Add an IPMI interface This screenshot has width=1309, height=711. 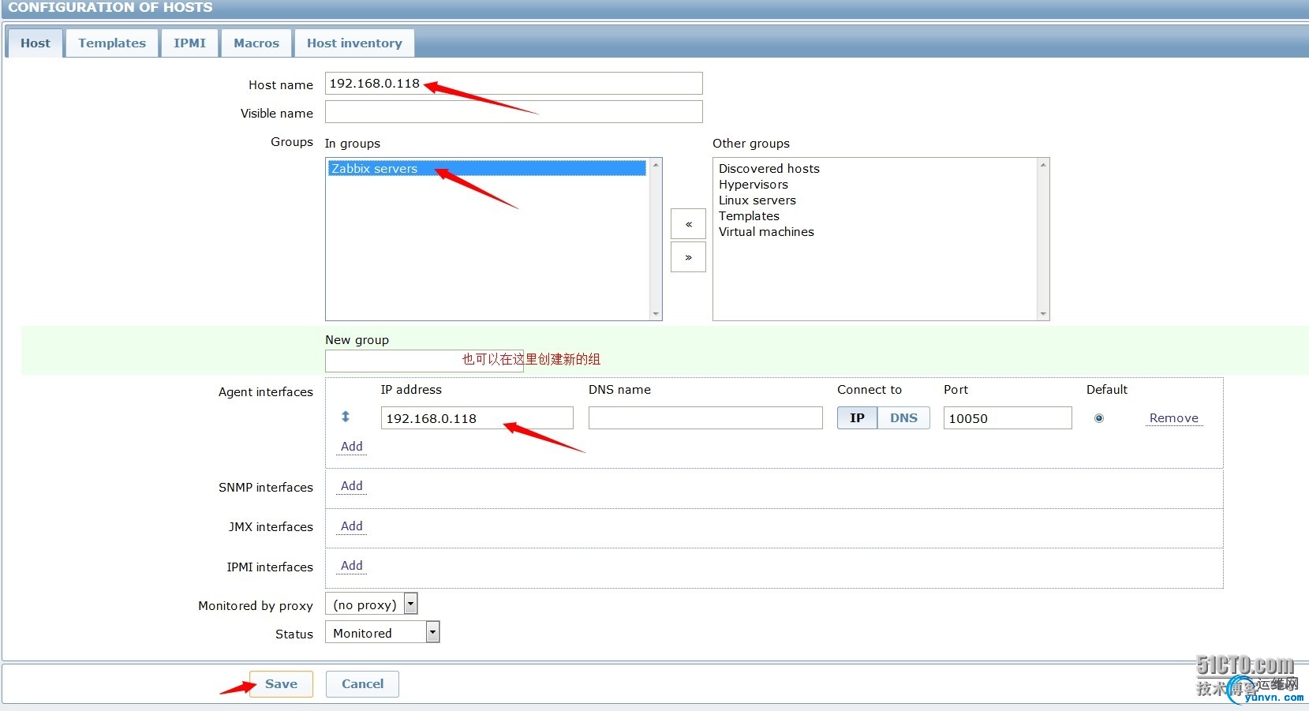(x=351, y=566)
